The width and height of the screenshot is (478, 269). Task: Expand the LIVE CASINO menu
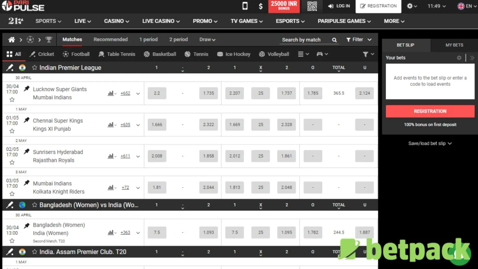[161, 21]
